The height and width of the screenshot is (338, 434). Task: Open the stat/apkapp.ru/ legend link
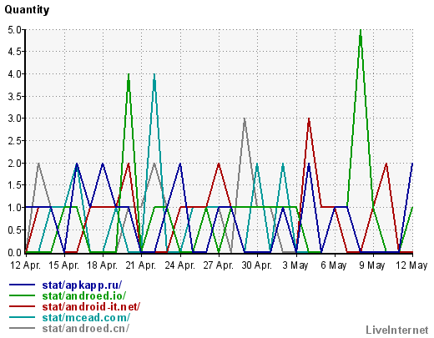pos(82,285)
